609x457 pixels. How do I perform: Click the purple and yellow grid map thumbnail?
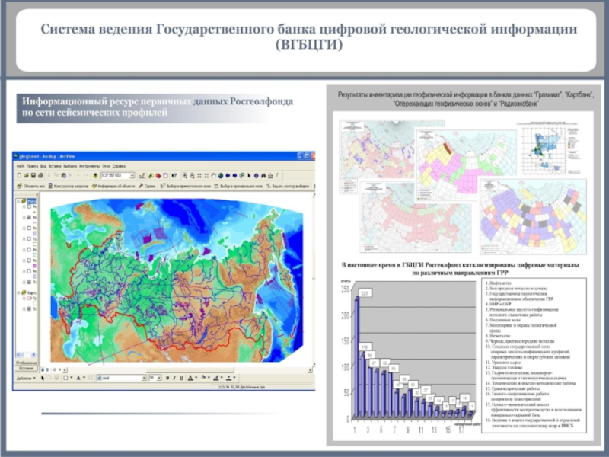[x=533, y=217]
